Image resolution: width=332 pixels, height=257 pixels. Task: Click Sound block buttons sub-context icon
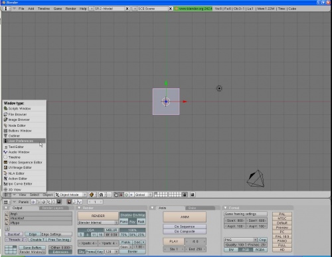pos(80,202)
